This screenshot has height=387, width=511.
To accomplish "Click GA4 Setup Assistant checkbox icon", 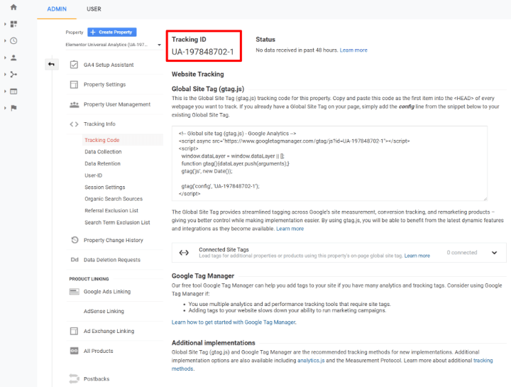I will 74,65.
